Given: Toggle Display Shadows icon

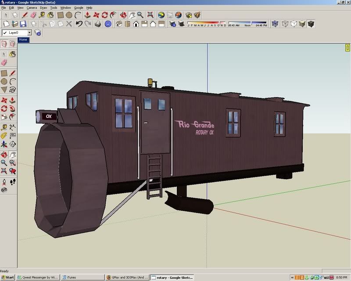Looking at the screenshot, I should [x=181, y=24].
